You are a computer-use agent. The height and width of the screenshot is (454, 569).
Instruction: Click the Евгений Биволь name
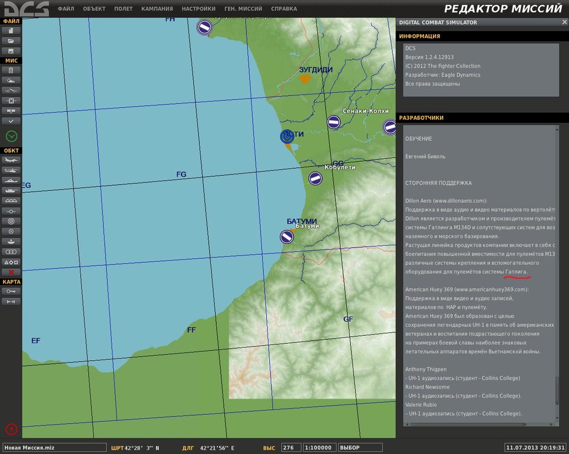(x=425, y=156)
